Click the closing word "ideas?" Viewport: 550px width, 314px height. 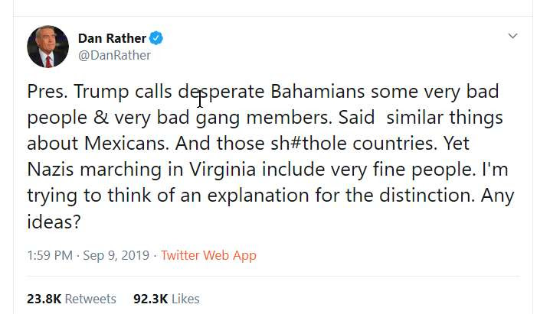(x=54, y=220)
